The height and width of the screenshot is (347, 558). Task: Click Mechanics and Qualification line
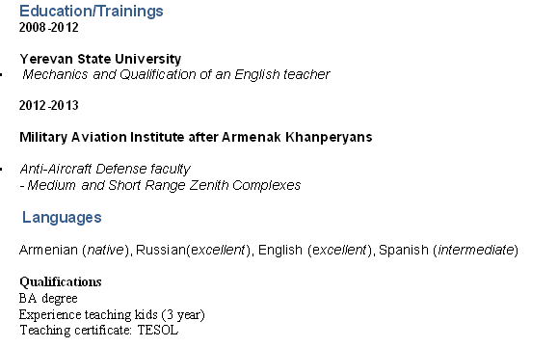click(x=176, y=75)
